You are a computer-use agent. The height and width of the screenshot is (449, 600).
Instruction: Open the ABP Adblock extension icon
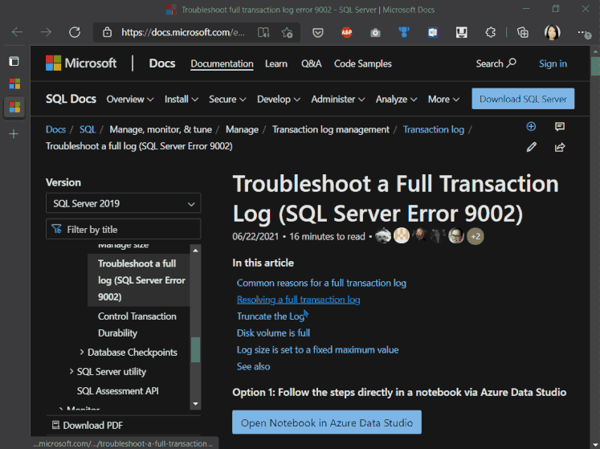(347, 33)
